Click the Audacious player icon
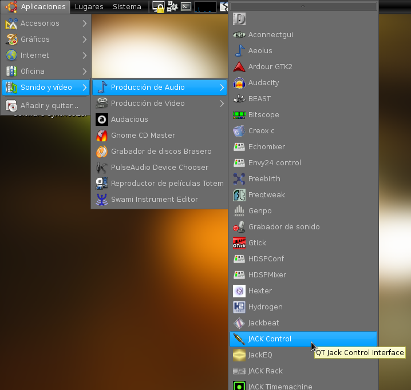 (x=102, y=120)
